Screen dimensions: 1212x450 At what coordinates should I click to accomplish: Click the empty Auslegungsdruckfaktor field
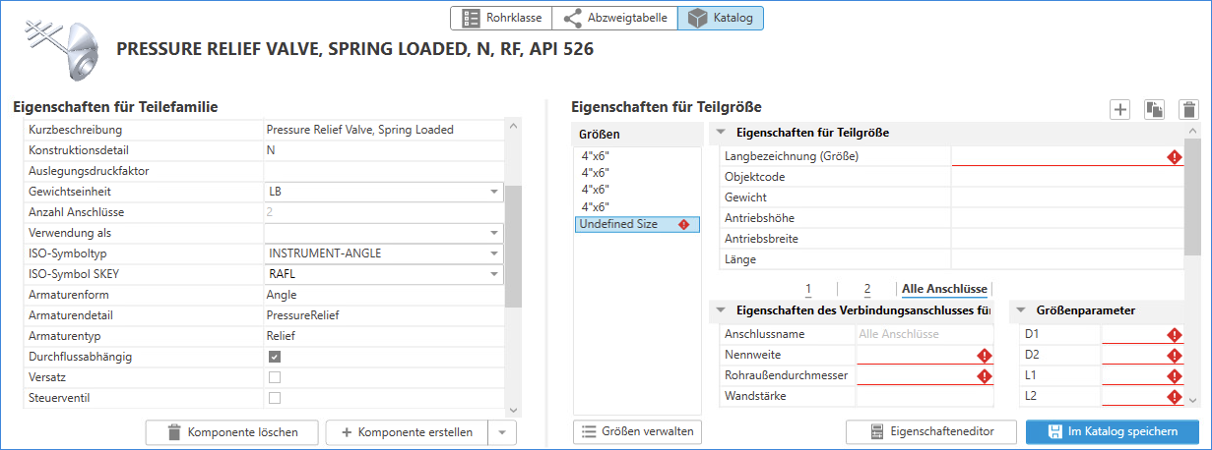pyautogui.click(x=383, y=171)
